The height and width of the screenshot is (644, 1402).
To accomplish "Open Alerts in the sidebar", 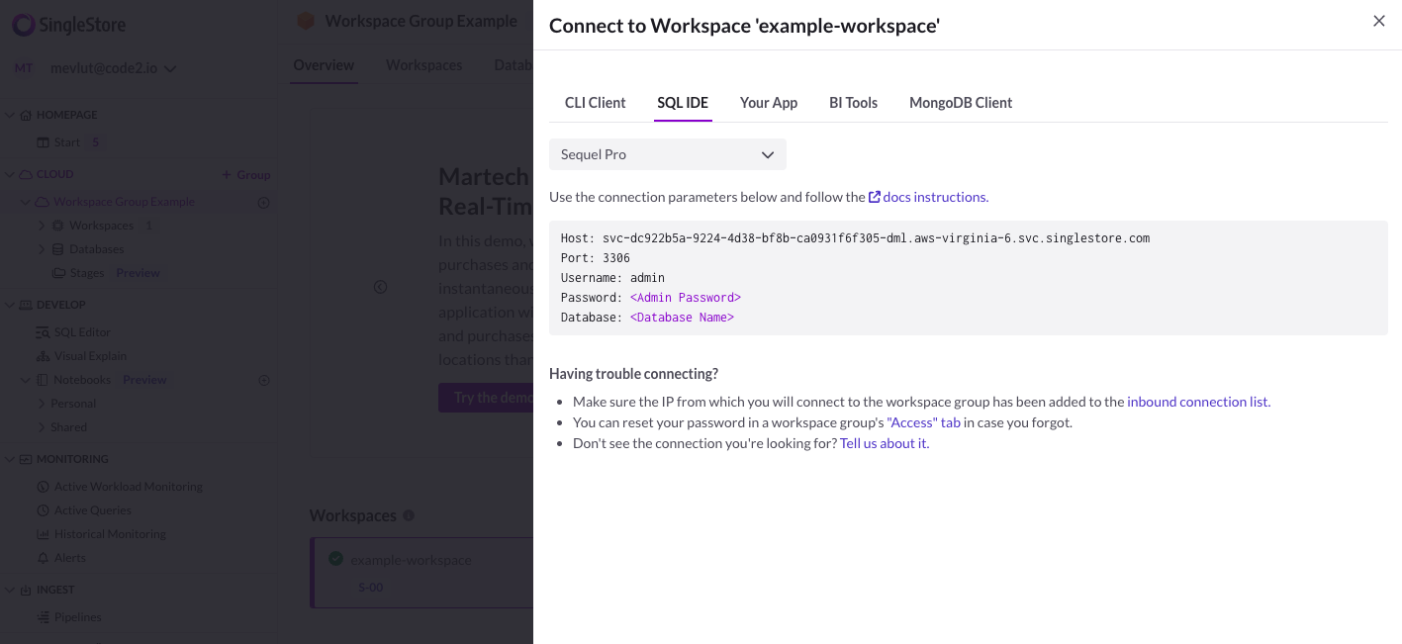I will click(x=61, y=558).
